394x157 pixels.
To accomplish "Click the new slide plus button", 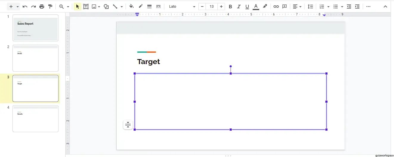I will 11,7.
